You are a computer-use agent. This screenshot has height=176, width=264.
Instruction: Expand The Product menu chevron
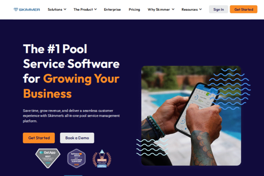96,9
